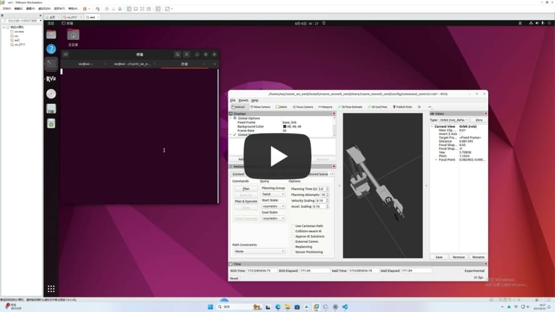Open the terminal hamburger menu

(x=187, y=54)
